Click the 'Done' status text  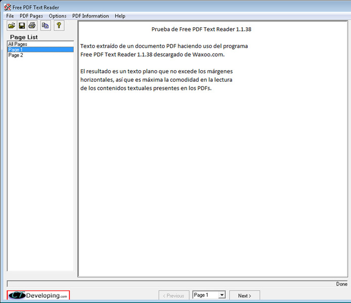pos(341,284)
